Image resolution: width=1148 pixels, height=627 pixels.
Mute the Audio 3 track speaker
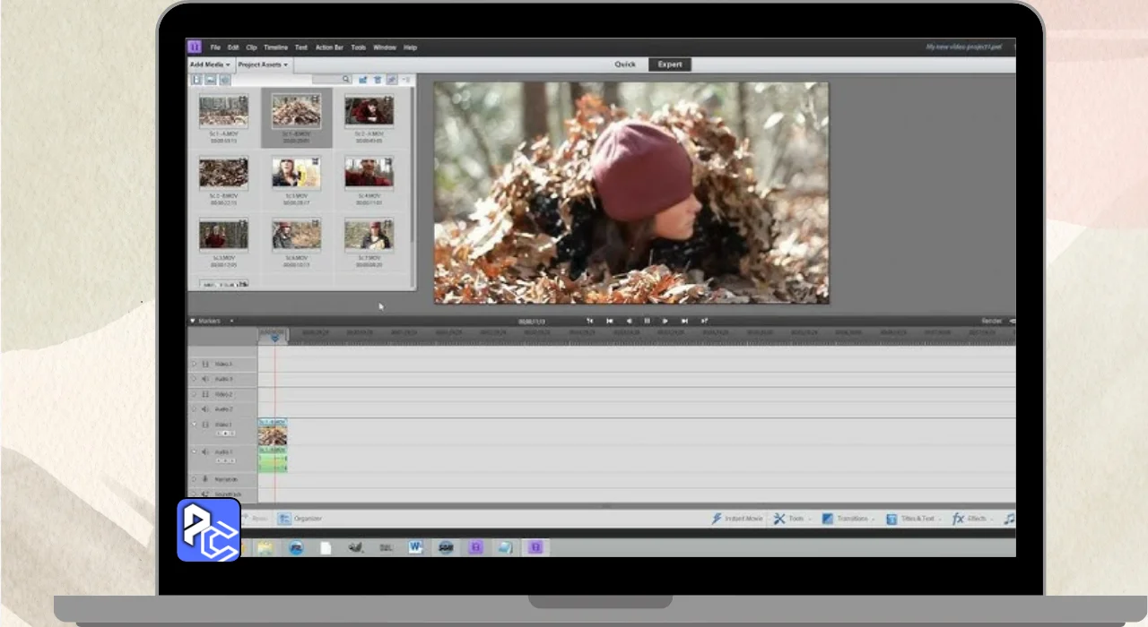click(x=205, y=379)
